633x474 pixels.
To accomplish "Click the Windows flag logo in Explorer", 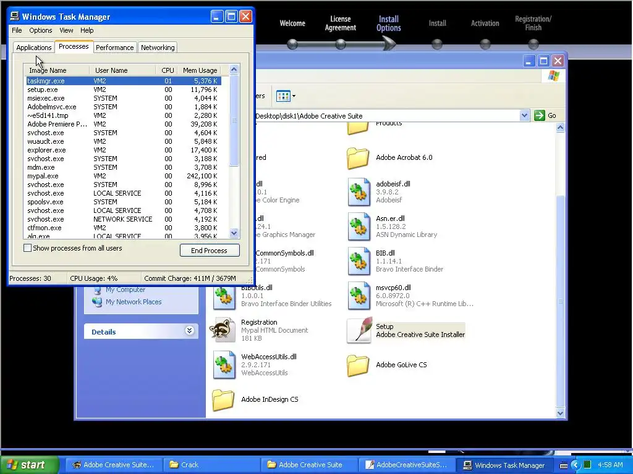I will click(x=553, y=76).
